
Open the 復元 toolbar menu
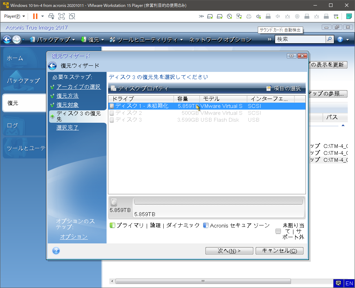(x=92, y=40)
